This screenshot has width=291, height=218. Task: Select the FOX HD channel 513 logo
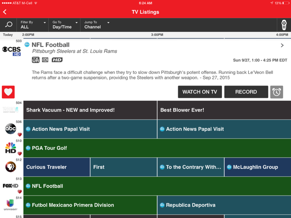point(10,186)
